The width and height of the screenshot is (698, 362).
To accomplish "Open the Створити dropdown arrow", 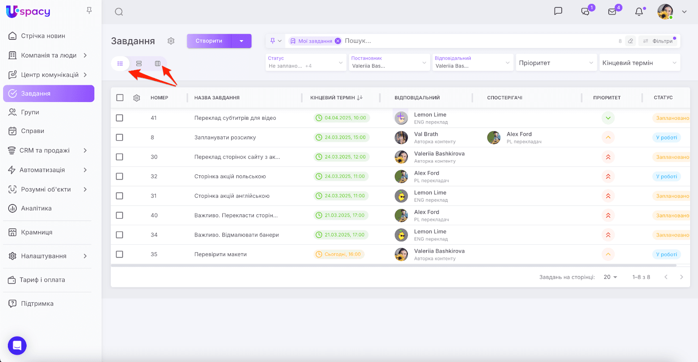I will click(x=242, y=41).
